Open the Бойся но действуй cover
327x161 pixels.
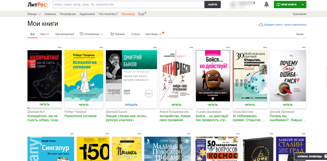[x=213, y=76]
